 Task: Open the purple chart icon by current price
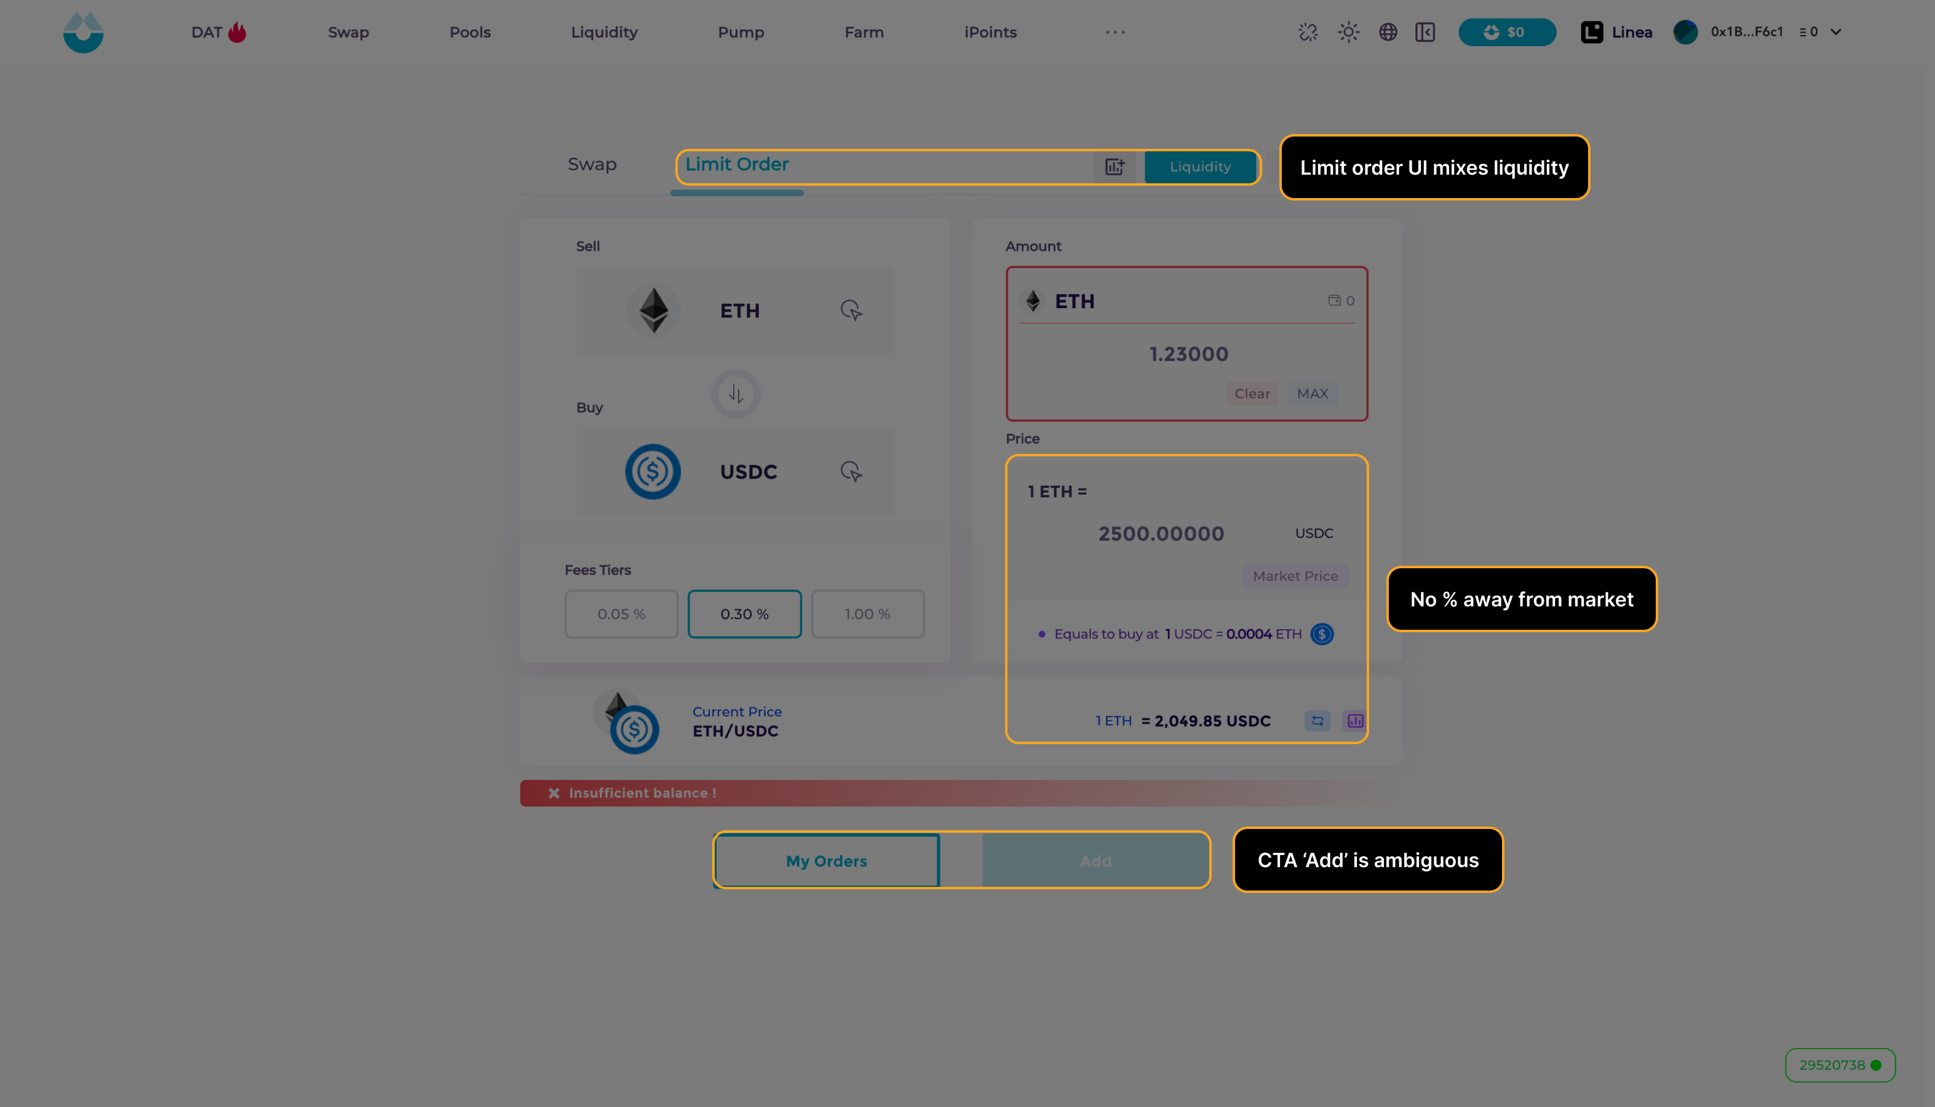tap(1355, 721)
